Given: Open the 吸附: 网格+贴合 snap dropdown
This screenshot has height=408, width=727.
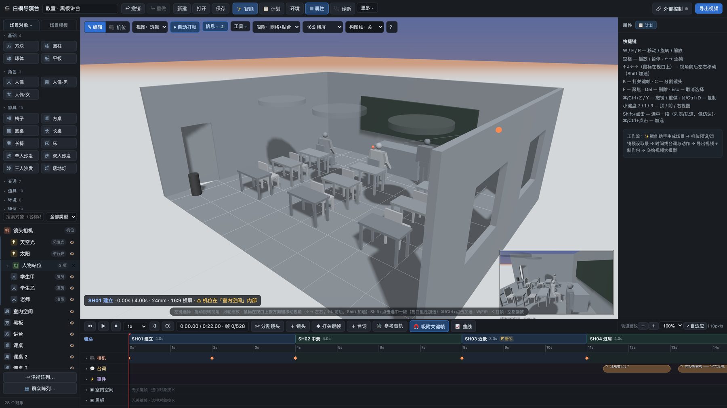Looking at the screenshot, I should pos(276,27).
